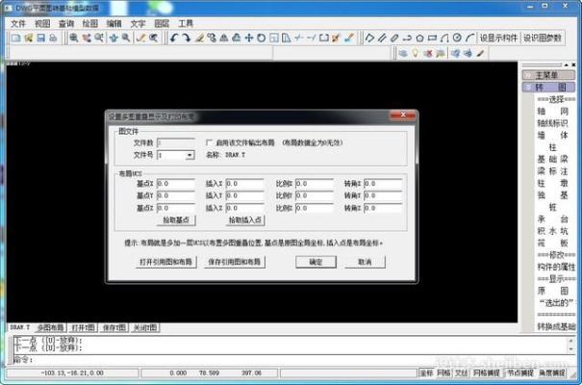Click the blue paintbrush icon
Screen dimensions: 582x385
(x=349, y=38)
